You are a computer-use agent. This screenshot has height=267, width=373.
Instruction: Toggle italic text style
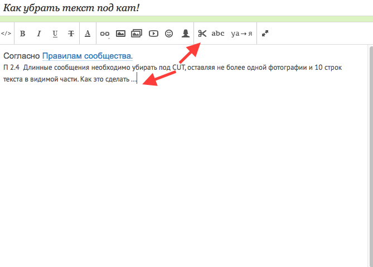[38, 34]
